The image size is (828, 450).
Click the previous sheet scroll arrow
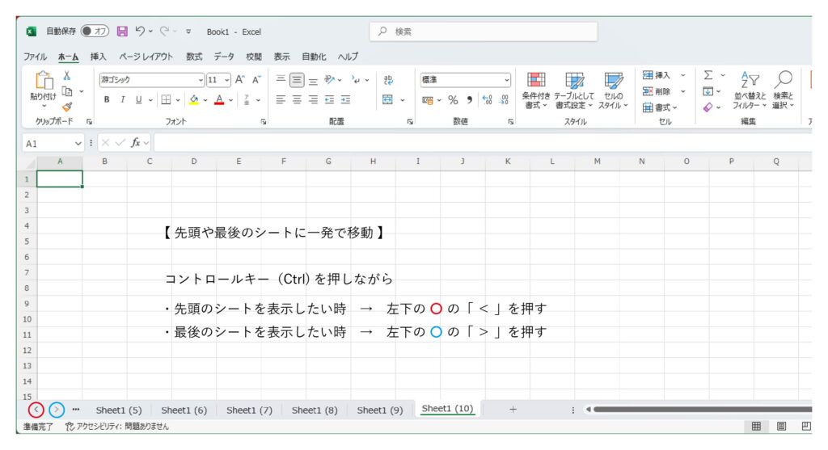point(36,410)
